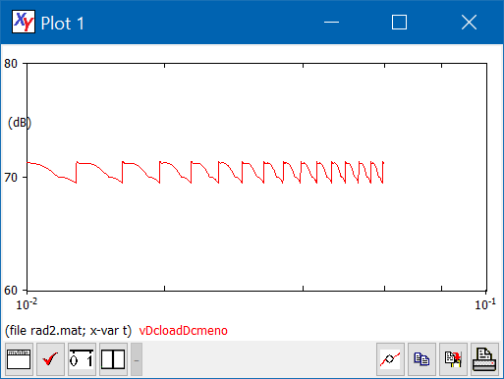Toggle the split-pane data cursor button

tap(113, 359)
